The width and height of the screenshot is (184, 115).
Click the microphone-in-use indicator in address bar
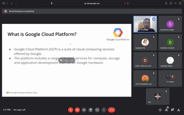point(125,3)
